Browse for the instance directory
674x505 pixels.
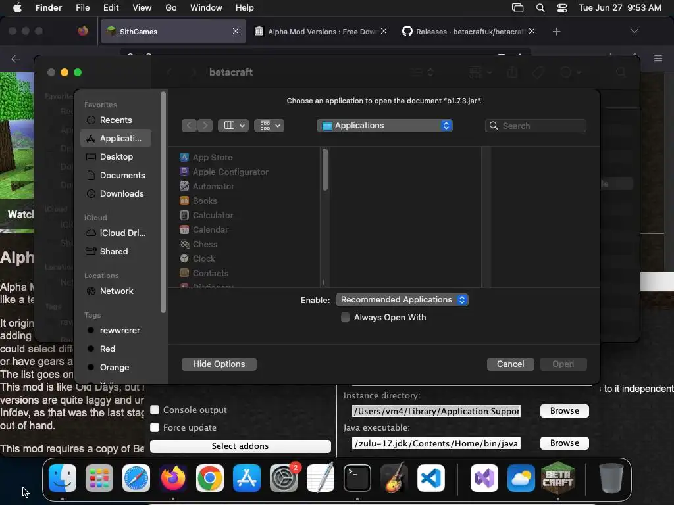(x=564, y=411)
